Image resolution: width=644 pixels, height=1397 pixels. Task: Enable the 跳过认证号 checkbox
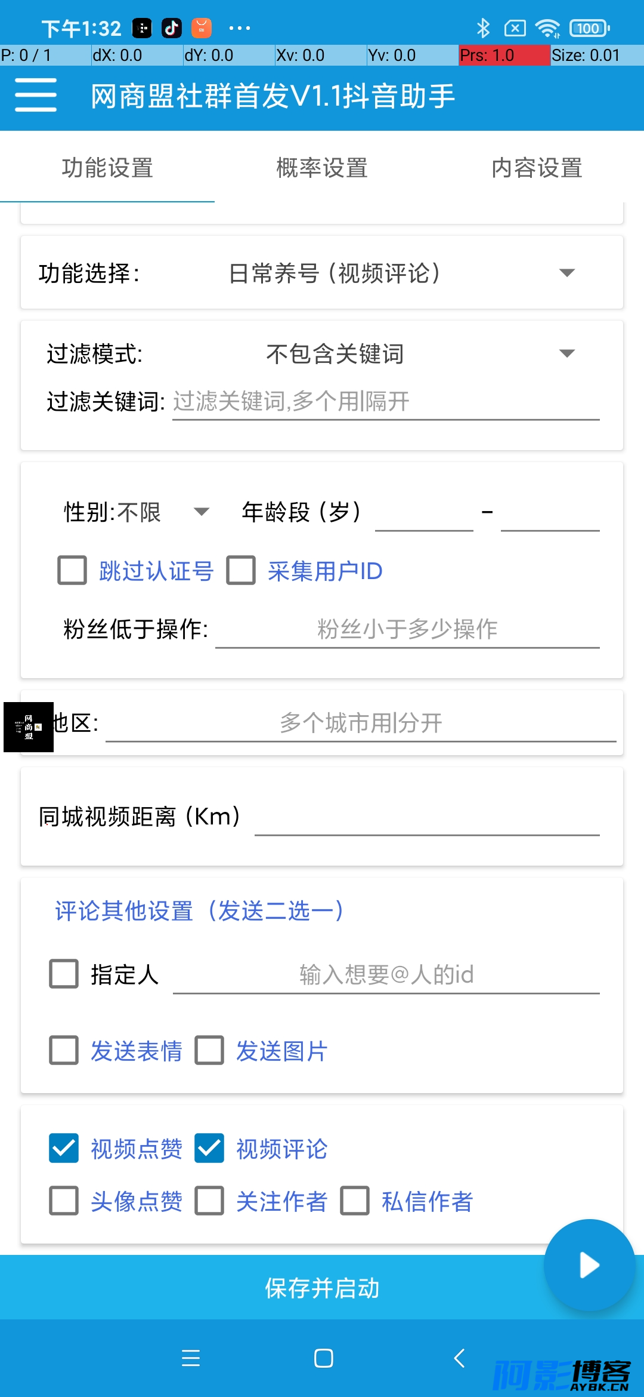click(72, 570)
